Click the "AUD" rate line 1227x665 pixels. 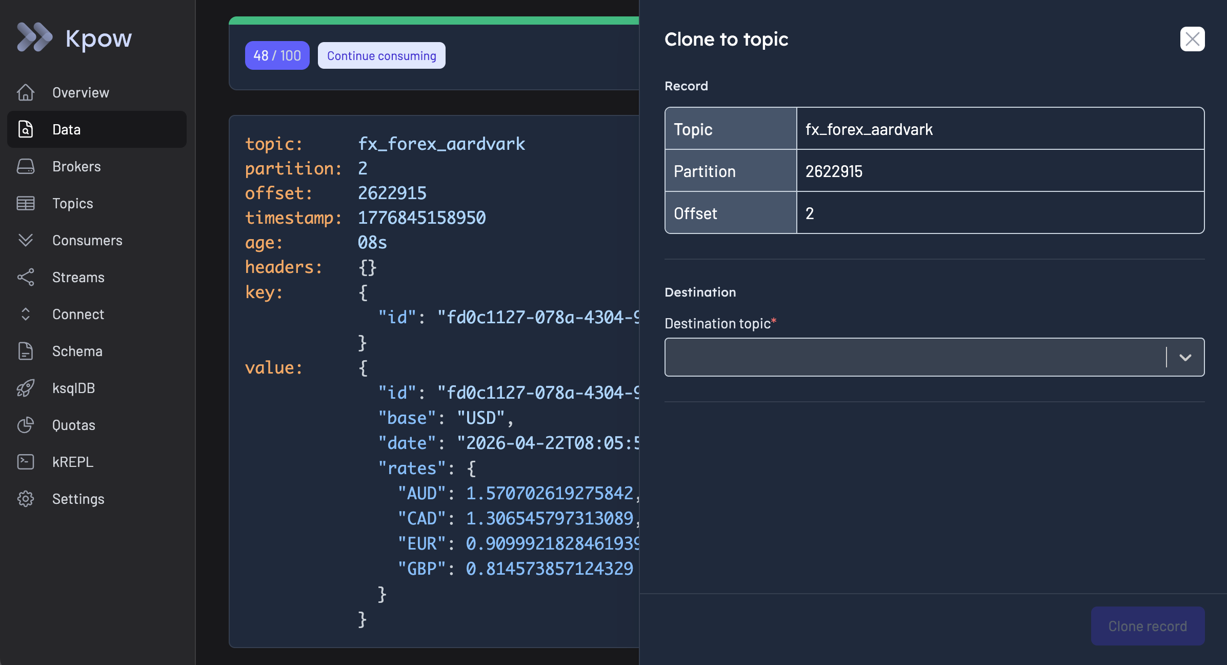518,494
